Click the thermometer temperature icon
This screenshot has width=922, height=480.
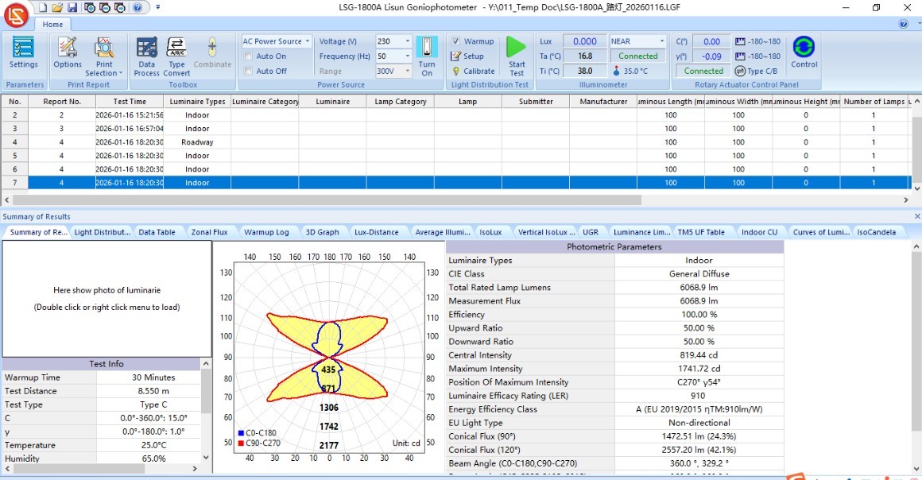616,71
